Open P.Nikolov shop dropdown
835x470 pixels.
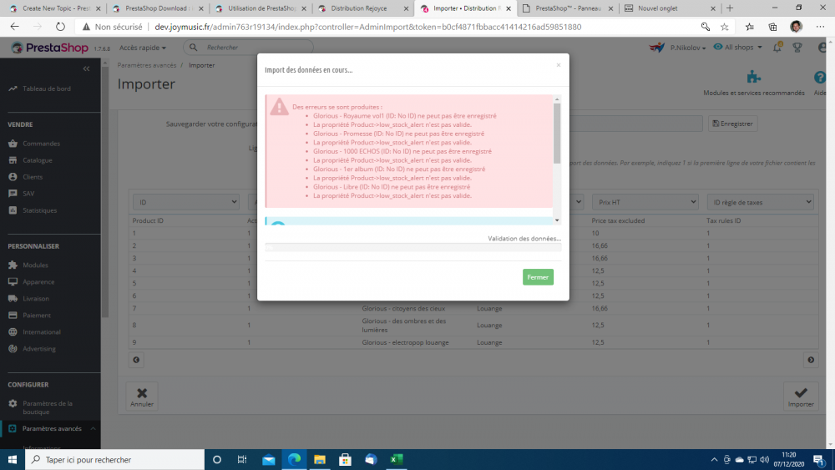(x=687, y=48)
